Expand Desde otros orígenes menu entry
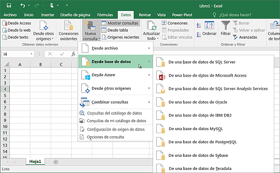Screen dimensions: 280x173 coord(115,88)
